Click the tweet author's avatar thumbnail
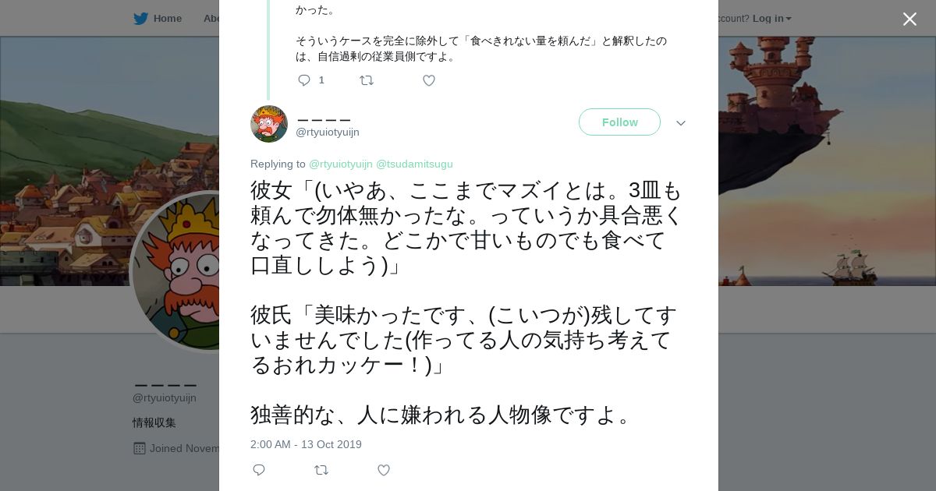The image size is (936, 491). 269,124
